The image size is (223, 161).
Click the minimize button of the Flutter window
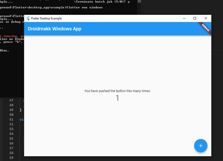(183, 18)
